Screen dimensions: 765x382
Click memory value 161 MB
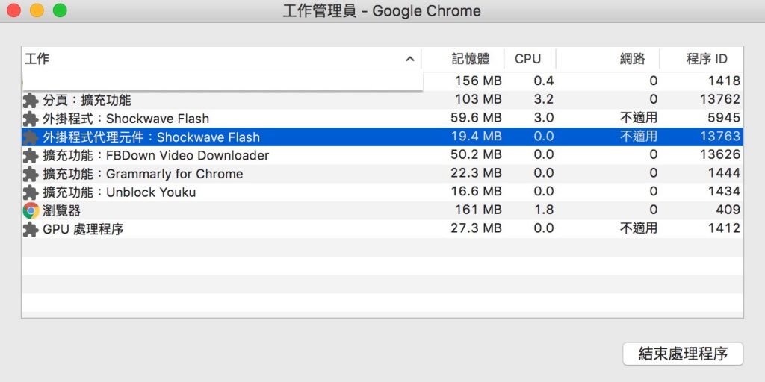[x=478, y=210]
